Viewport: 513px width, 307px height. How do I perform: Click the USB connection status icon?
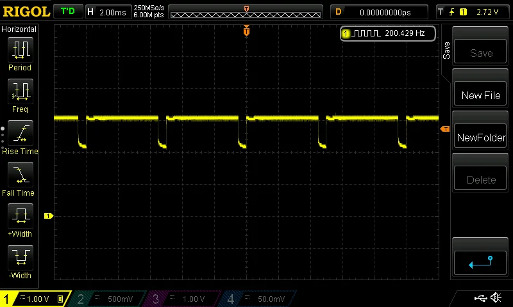coord(480,298)
